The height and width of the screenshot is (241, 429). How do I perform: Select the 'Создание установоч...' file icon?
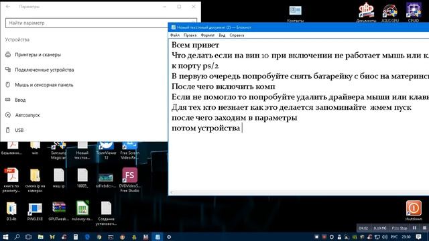click(106, 213)
